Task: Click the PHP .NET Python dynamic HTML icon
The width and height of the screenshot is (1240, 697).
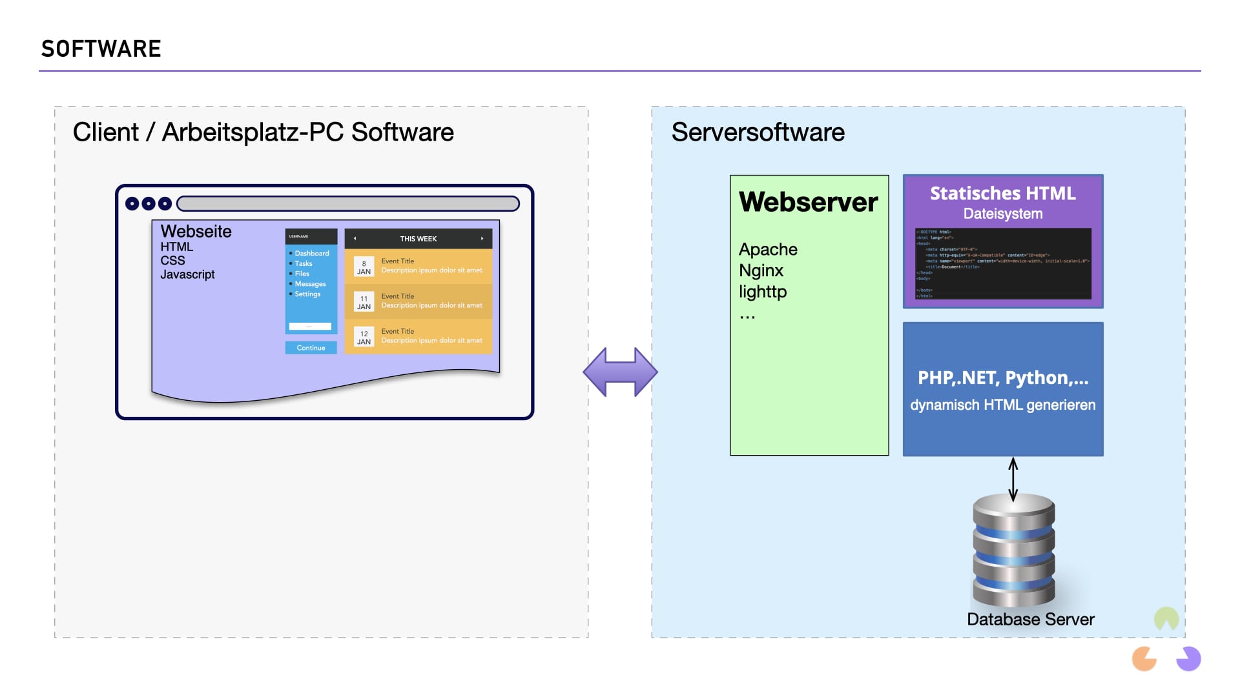Action: [1003, 389]
